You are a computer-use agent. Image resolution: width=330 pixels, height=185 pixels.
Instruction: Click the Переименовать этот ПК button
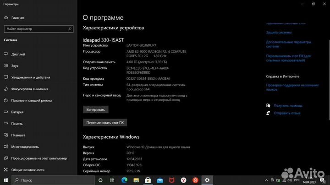[x=105, y=123]
